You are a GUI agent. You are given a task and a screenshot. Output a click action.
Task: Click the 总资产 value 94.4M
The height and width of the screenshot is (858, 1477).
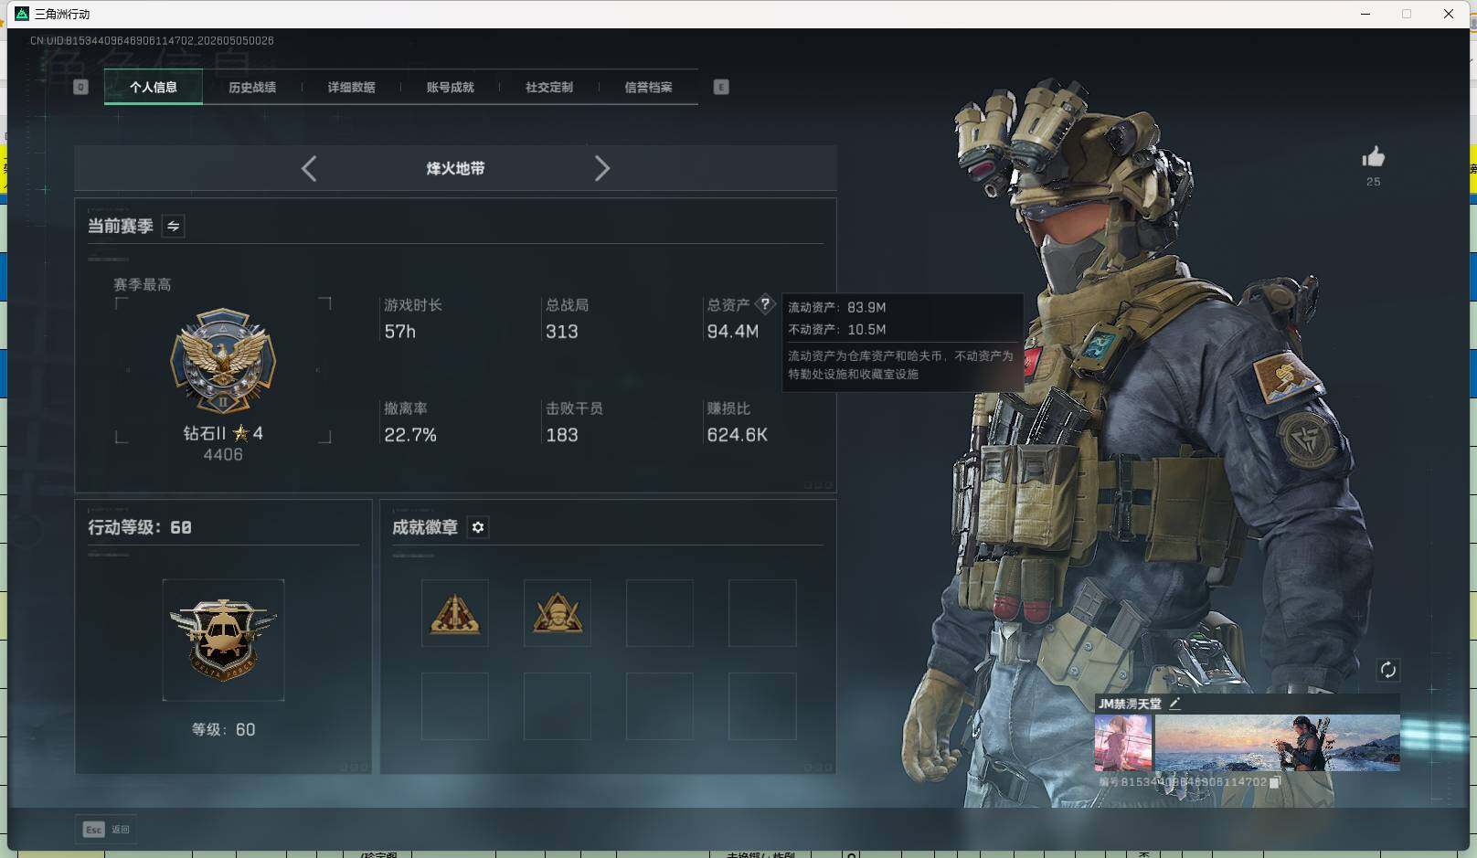tap(733, 332)
